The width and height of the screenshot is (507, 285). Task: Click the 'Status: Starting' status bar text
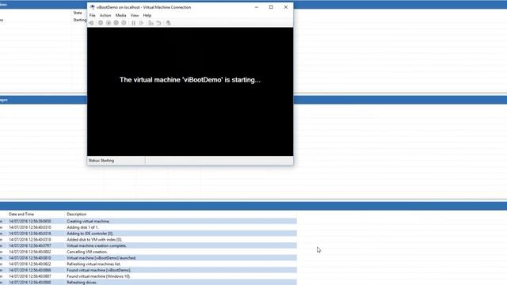[x=101, y=161]
